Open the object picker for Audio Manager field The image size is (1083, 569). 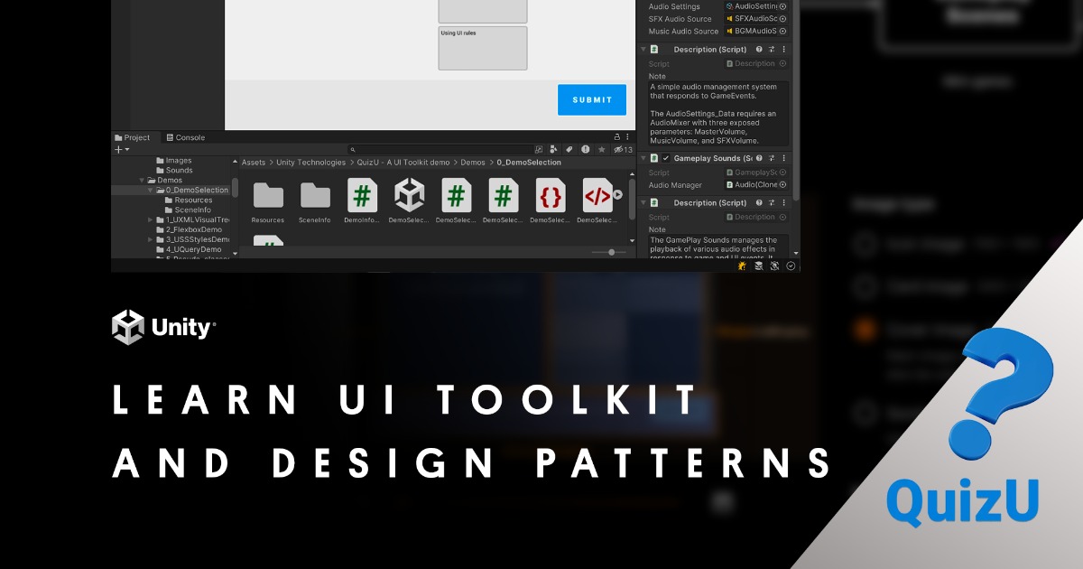tap(782, 185)
